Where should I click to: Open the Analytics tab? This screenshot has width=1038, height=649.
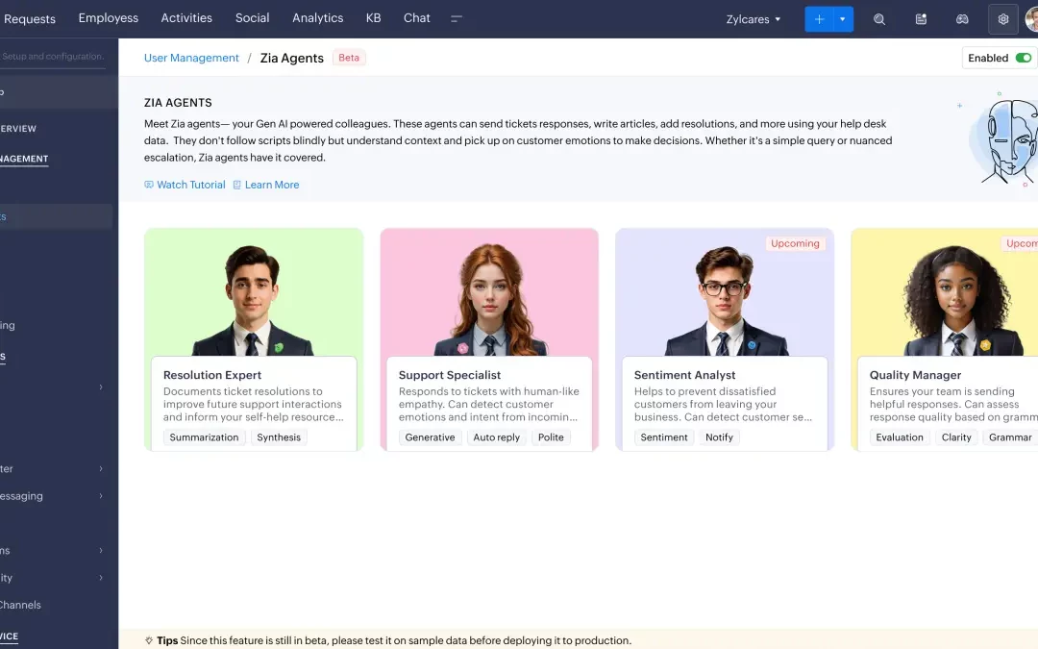tap(318, 18)
